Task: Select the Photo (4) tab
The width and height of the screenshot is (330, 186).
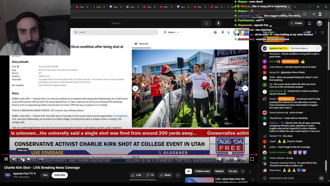Action: (x=141, y=44)
